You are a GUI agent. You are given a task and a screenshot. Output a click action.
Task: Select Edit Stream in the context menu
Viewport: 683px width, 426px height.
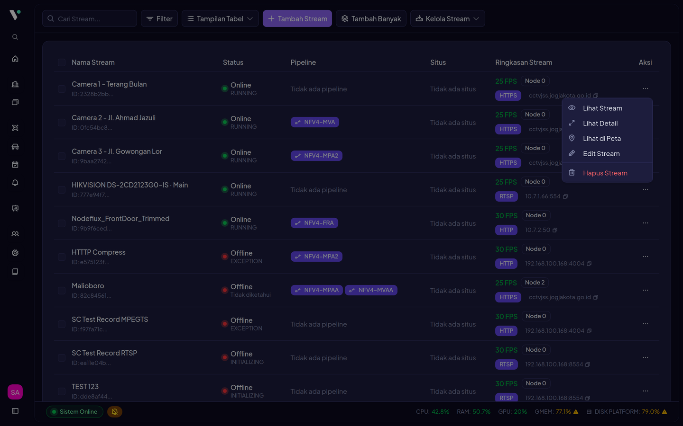tap(607, 154)
